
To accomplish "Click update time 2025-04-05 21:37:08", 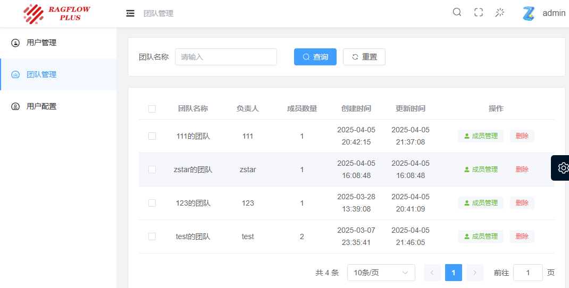I will pos(411,135).
